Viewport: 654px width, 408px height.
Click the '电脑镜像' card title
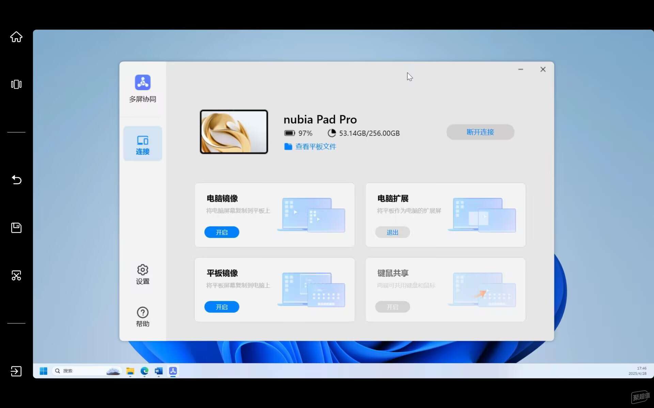point(222,199)
